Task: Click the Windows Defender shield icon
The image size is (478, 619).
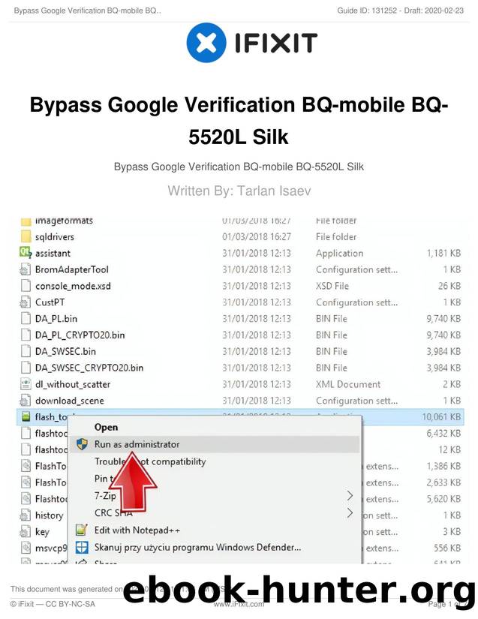Action: tap(82, 547)
